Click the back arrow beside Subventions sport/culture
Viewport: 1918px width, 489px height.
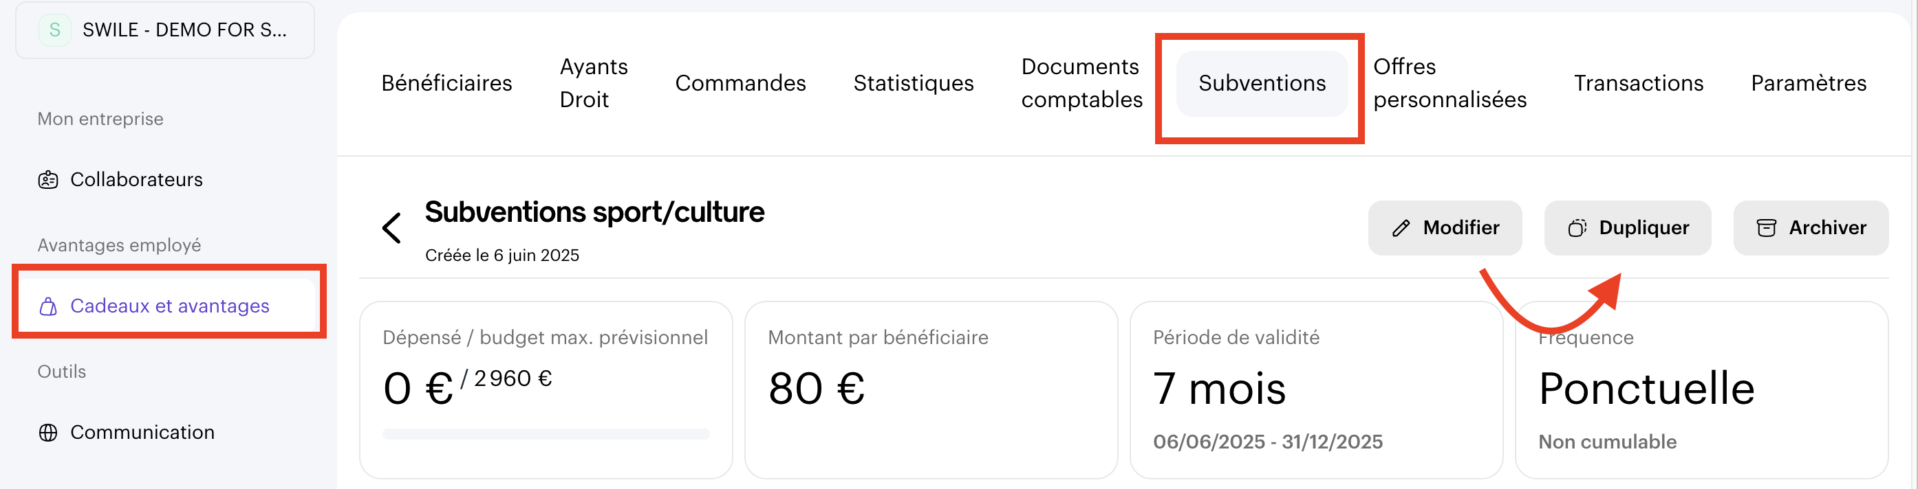[391, 227]
